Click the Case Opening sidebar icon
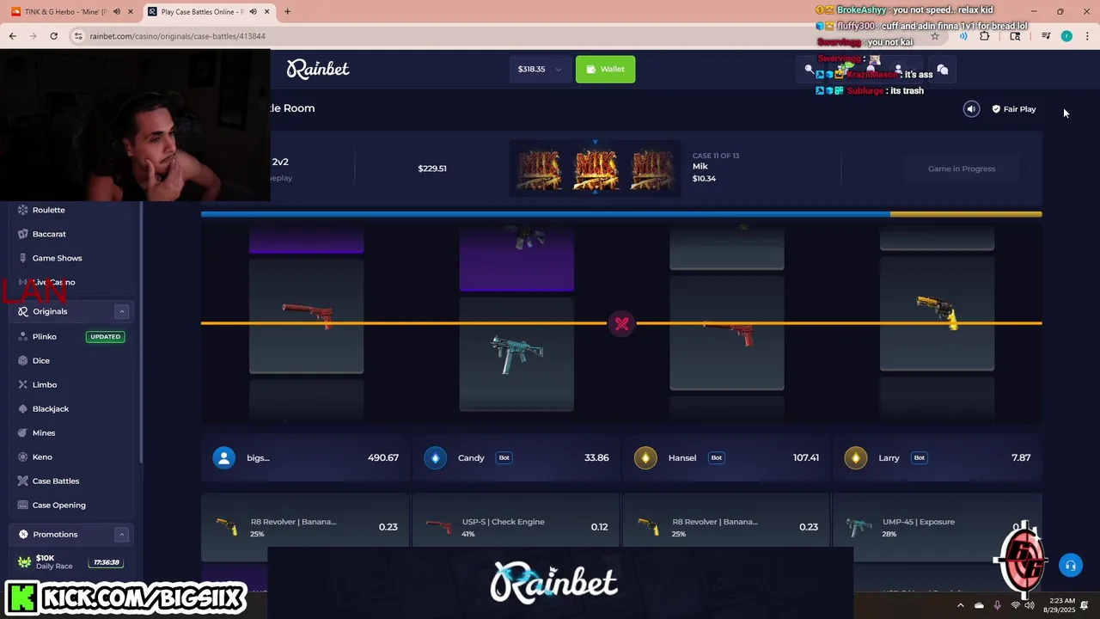The image size is (1100, 619). [x=23, y=505]
